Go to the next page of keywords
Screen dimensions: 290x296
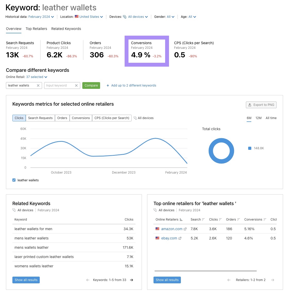pyautogui.click(x=132, y=280)
